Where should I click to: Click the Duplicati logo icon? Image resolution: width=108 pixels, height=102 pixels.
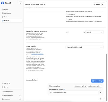(x=2, y=3)
